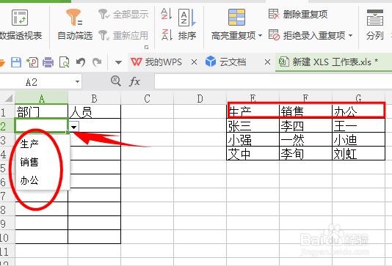This screenshot has width=392, height=266.
Task: Select column D header
Action: pos(200,98)
